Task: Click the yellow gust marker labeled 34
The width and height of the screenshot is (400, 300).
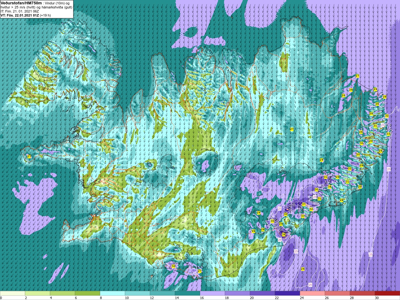Action: pyautogui.click(x=330, y=187)
